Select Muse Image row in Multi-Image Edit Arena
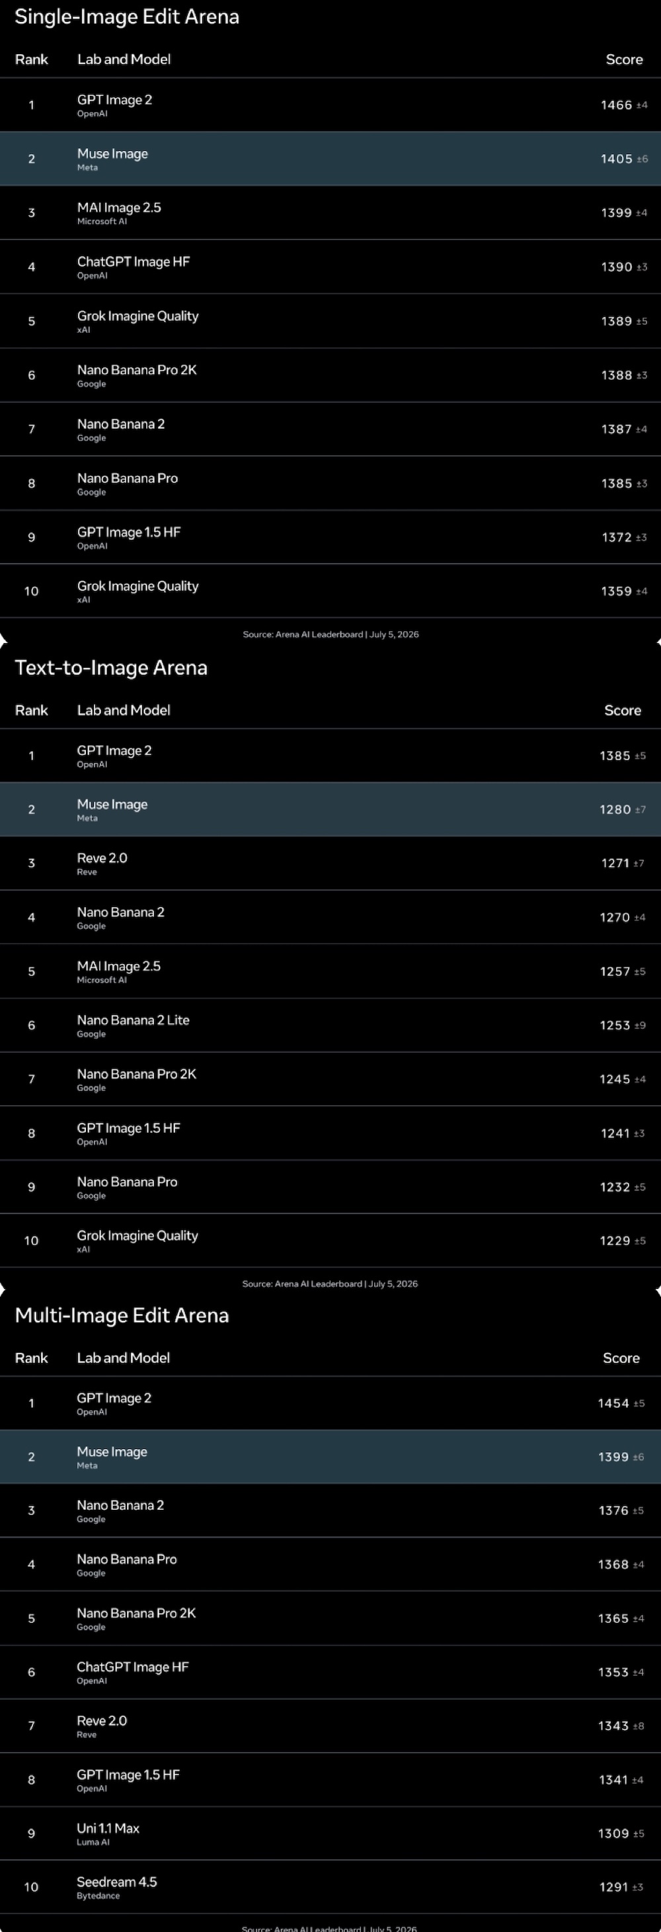 pos(330,1456)
